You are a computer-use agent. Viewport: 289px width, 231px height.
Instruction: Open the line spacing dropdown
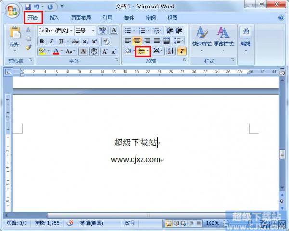click(x=178, y=40)
